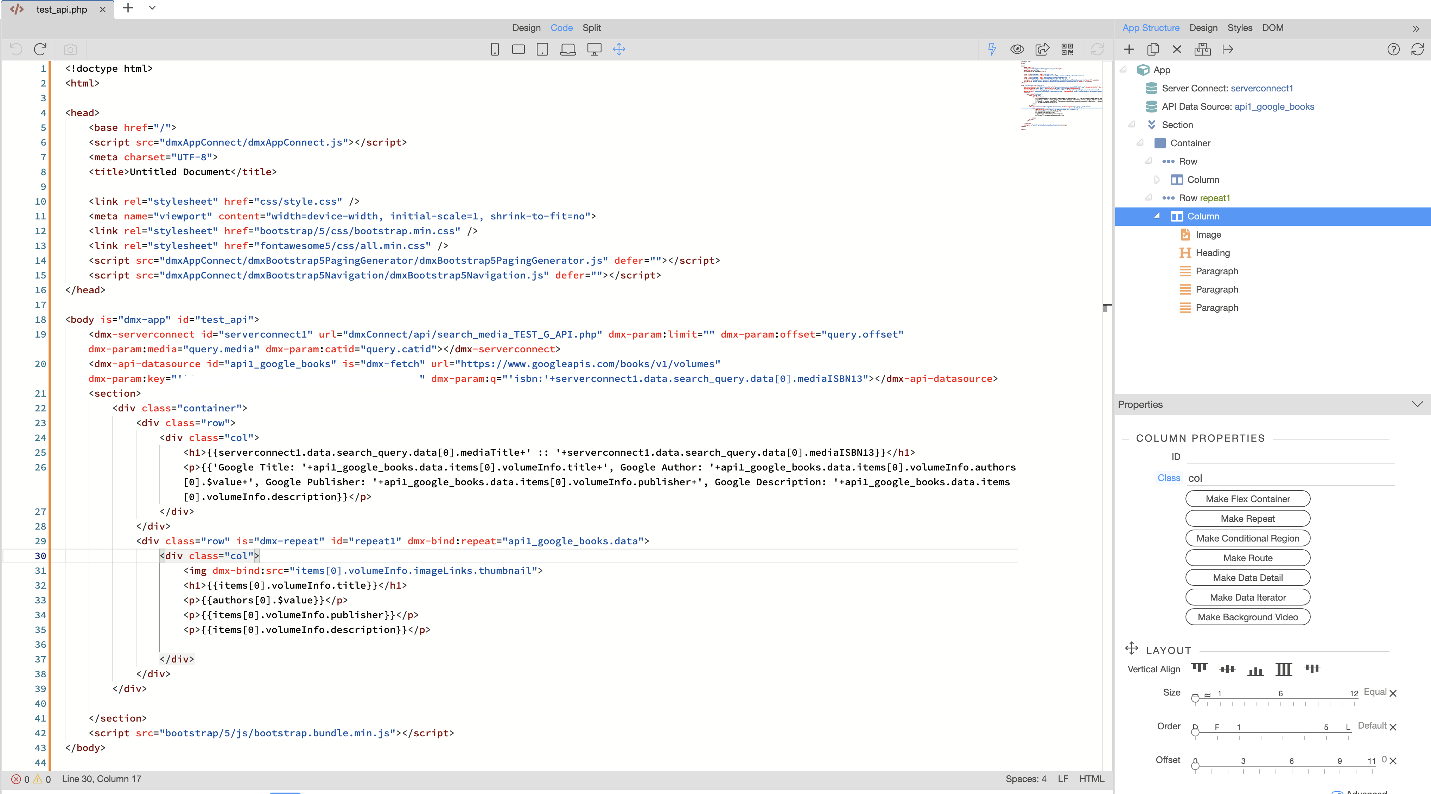Switch to Design view

point(526,28)
